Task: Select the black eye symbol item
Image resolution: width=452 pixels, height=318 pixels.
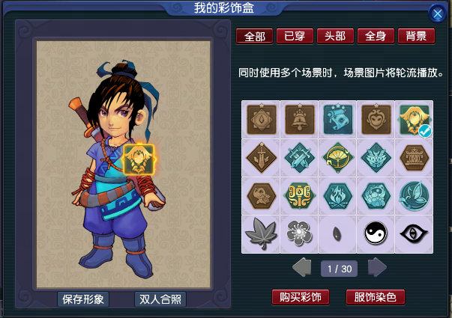Action: click(414, 233)
